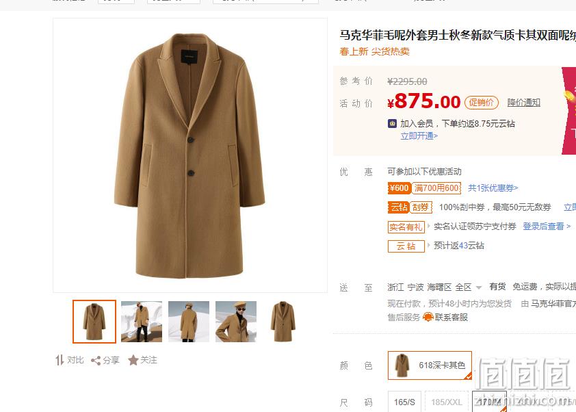576x412 pixels.
Task: Expand 共1张优惠券 coupon list
Action: point(493,188)
